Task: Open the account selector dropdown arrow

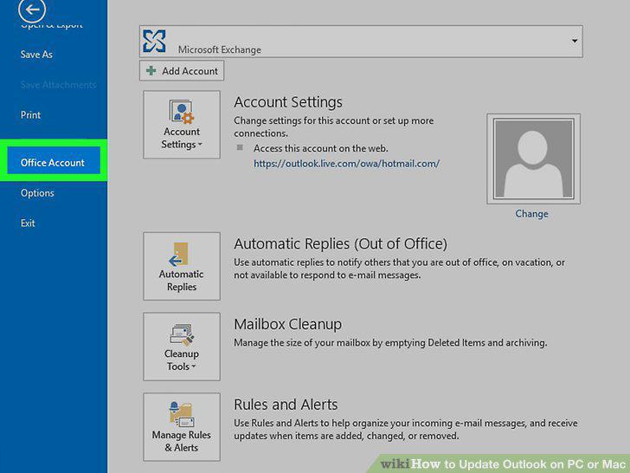Action: click(575, 41)
